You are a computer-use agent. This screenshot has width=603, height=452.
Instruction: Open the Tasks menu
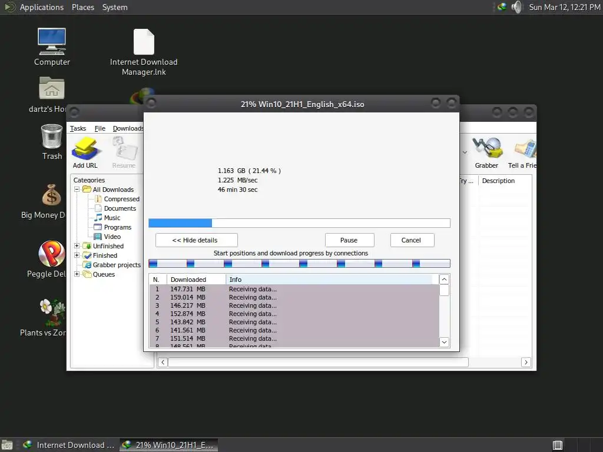tap(78, 128)
